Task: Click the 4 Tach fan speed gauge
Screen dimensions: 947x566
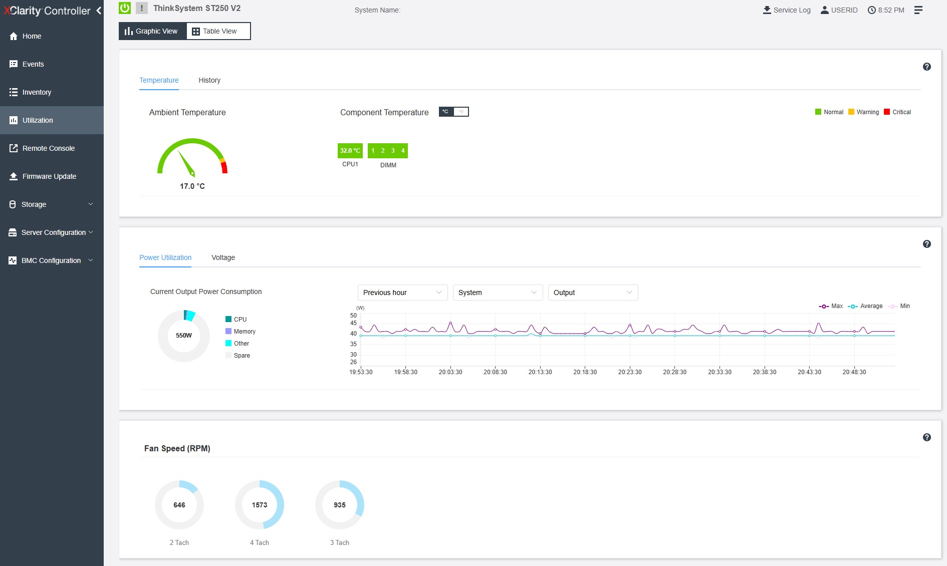Action: (260, 505)
